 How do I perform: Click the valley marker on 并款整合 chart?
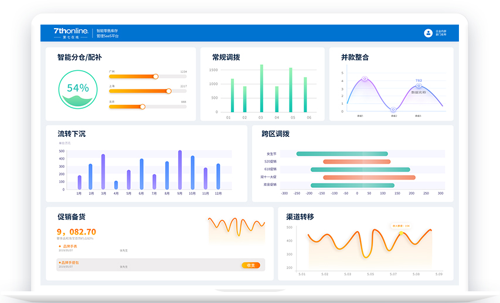tap(393, 110)
